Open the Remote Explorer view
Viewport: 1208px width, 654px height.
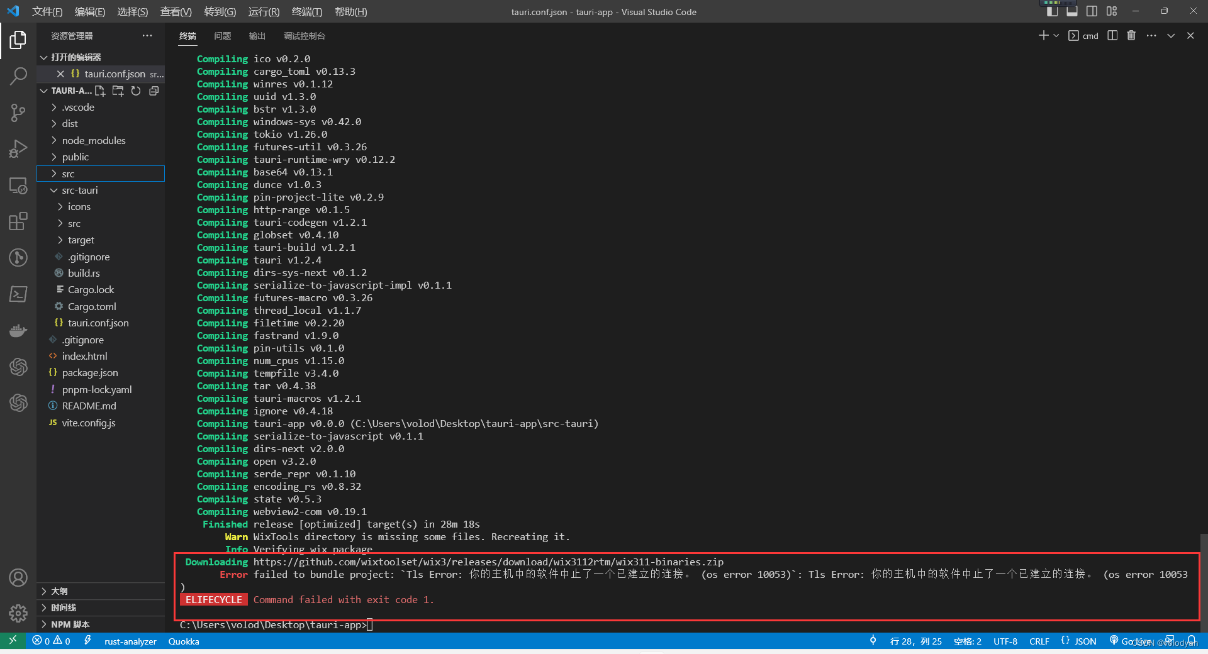(18, 186)
